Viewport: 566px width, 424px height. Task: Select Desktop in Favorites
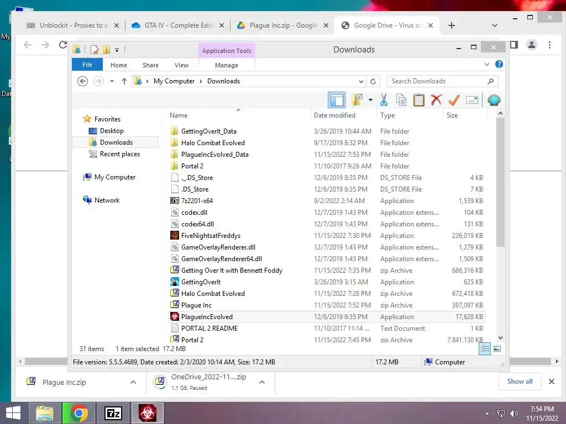coord(112,130)
